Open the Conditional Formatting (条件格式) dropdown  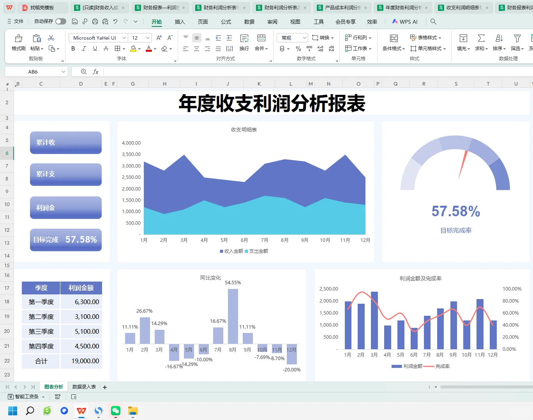click(394, 48)
